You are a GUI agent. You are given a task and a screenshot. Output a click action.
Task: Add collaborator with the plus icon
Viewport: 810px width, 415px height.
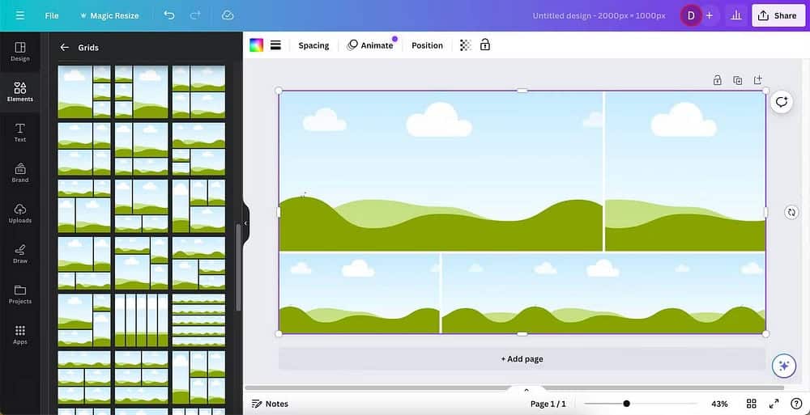pos(710,15)
